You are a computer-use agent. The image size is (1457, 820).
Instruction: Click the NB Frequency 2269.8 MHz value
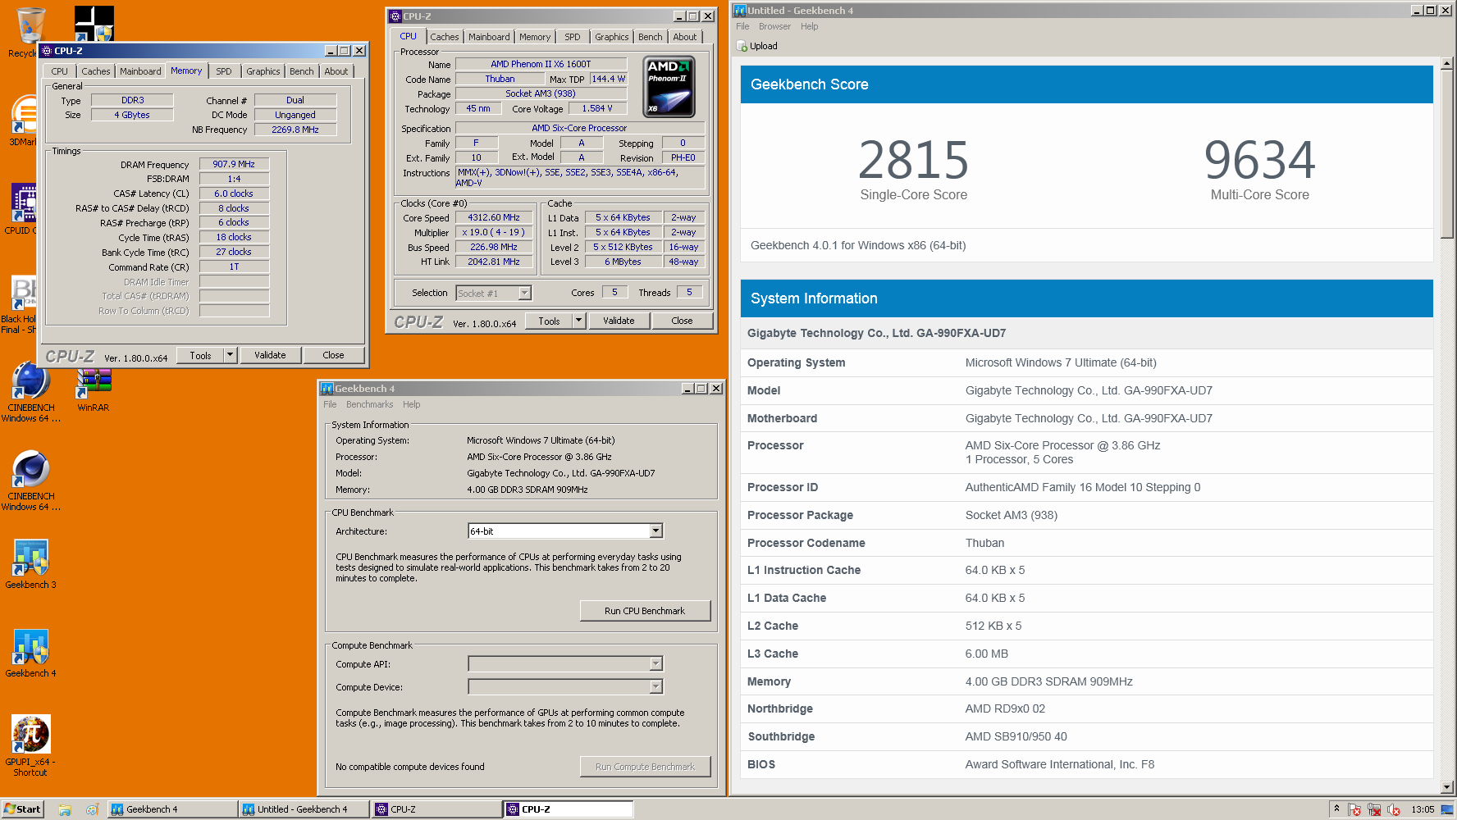coord(295,130)
